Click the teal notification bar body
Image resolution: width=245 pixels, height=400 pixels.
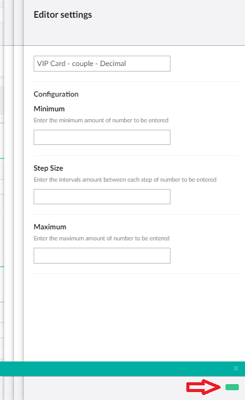point(115,369)
